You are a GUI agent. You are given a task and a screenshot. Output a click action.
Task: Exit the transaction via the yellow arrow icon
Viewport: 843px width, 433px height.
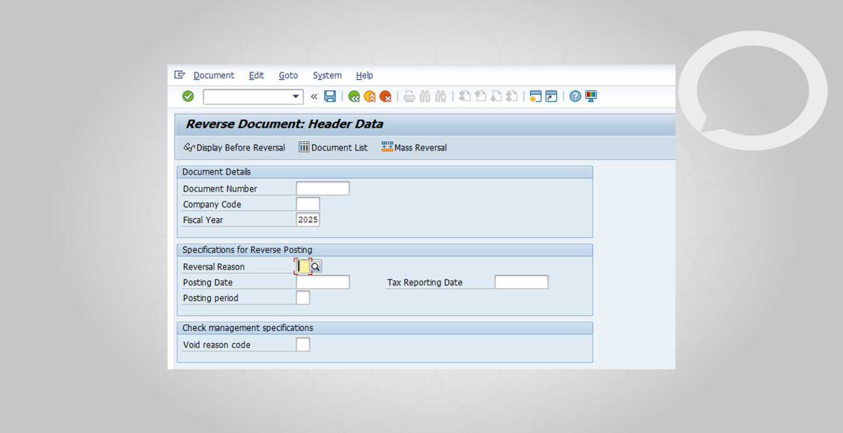tap(370, 96)
